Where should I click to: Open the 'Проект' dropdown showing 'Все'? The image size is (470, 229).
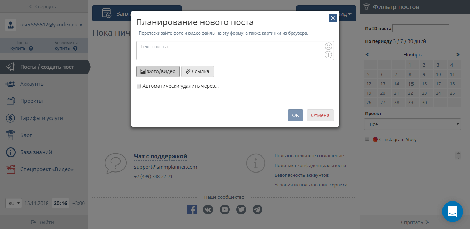pos(412,124)
